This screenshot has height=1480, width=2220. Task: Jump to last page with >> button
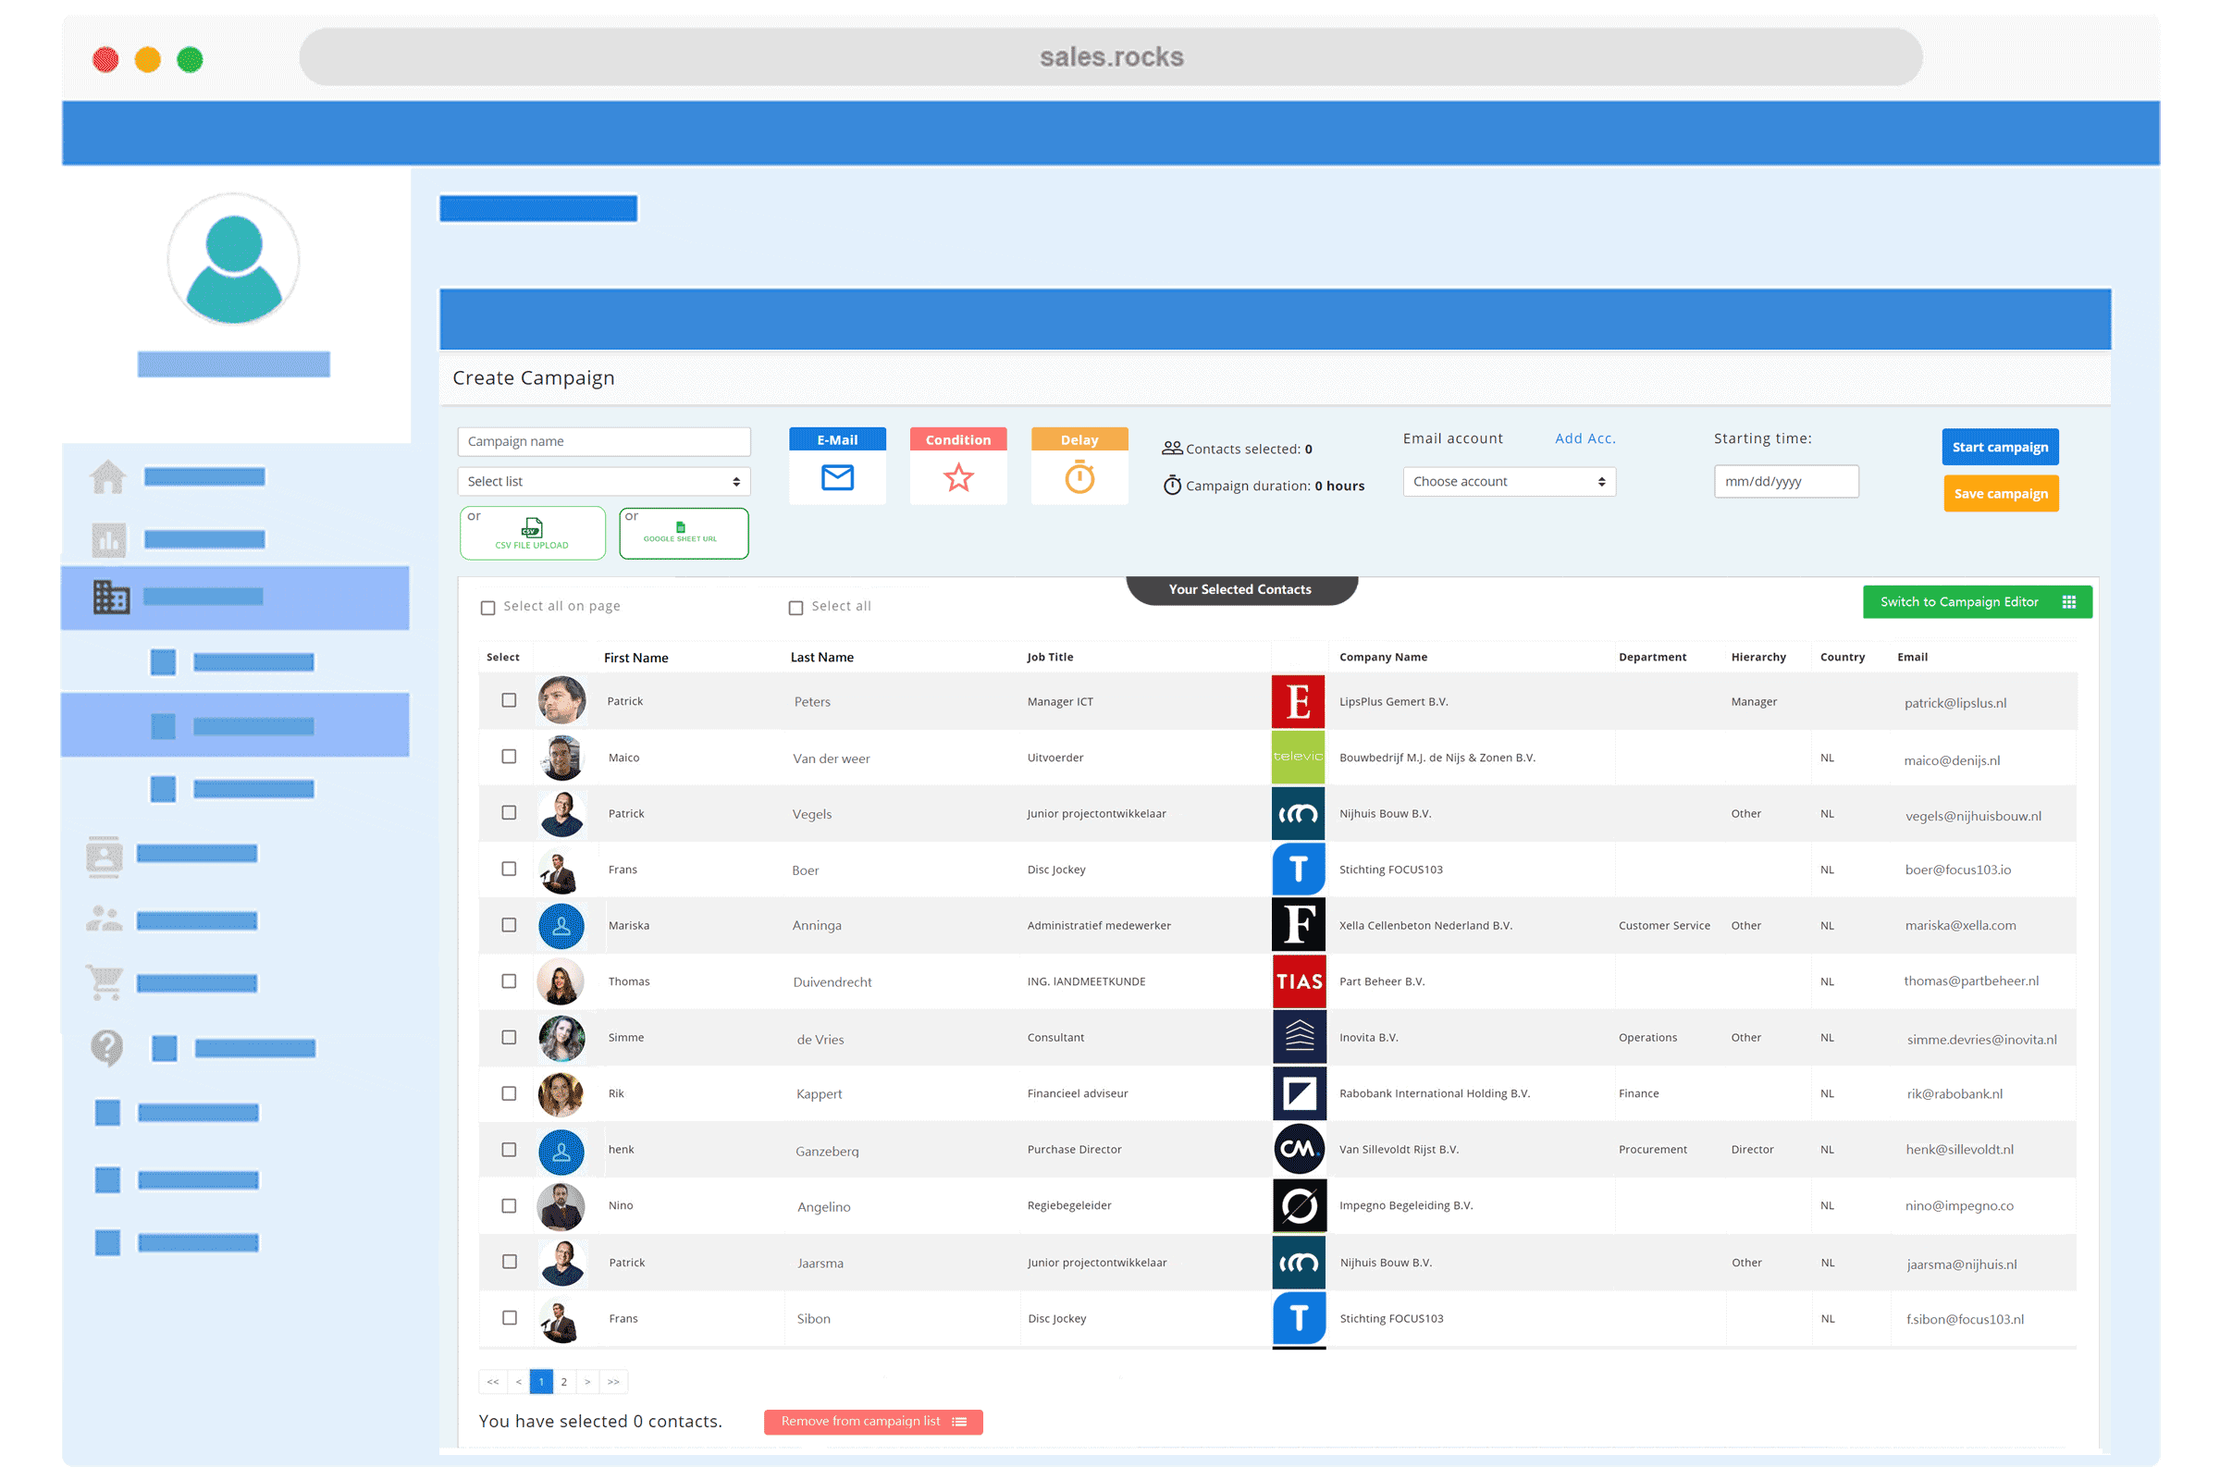[613, 1382]
